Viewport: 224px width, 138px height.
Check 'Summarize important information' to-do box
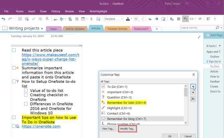(x=14, y=68)
